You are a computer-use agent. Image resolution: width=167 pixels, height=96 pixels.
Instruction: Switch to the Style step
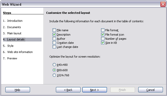(x=10, y=46)
